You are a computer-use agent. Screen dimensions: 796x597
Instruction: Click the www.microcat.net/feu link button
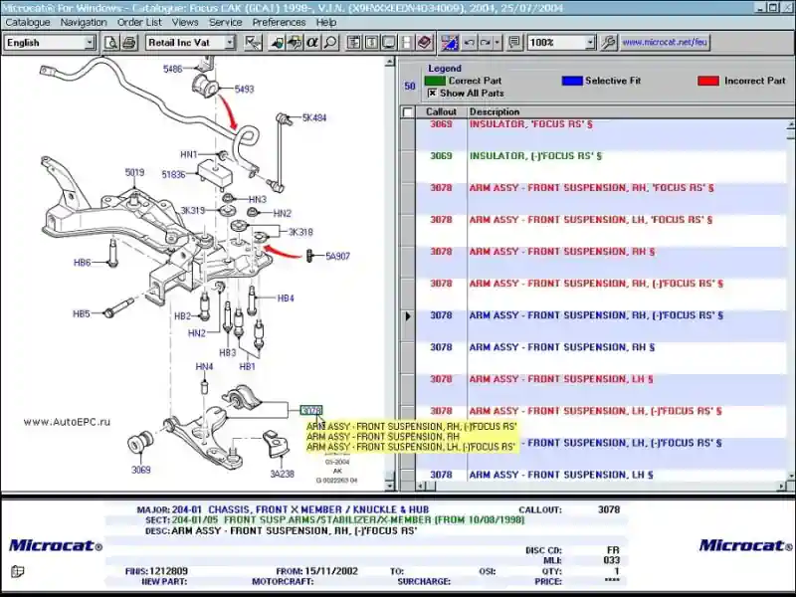[x=665, y=43]
